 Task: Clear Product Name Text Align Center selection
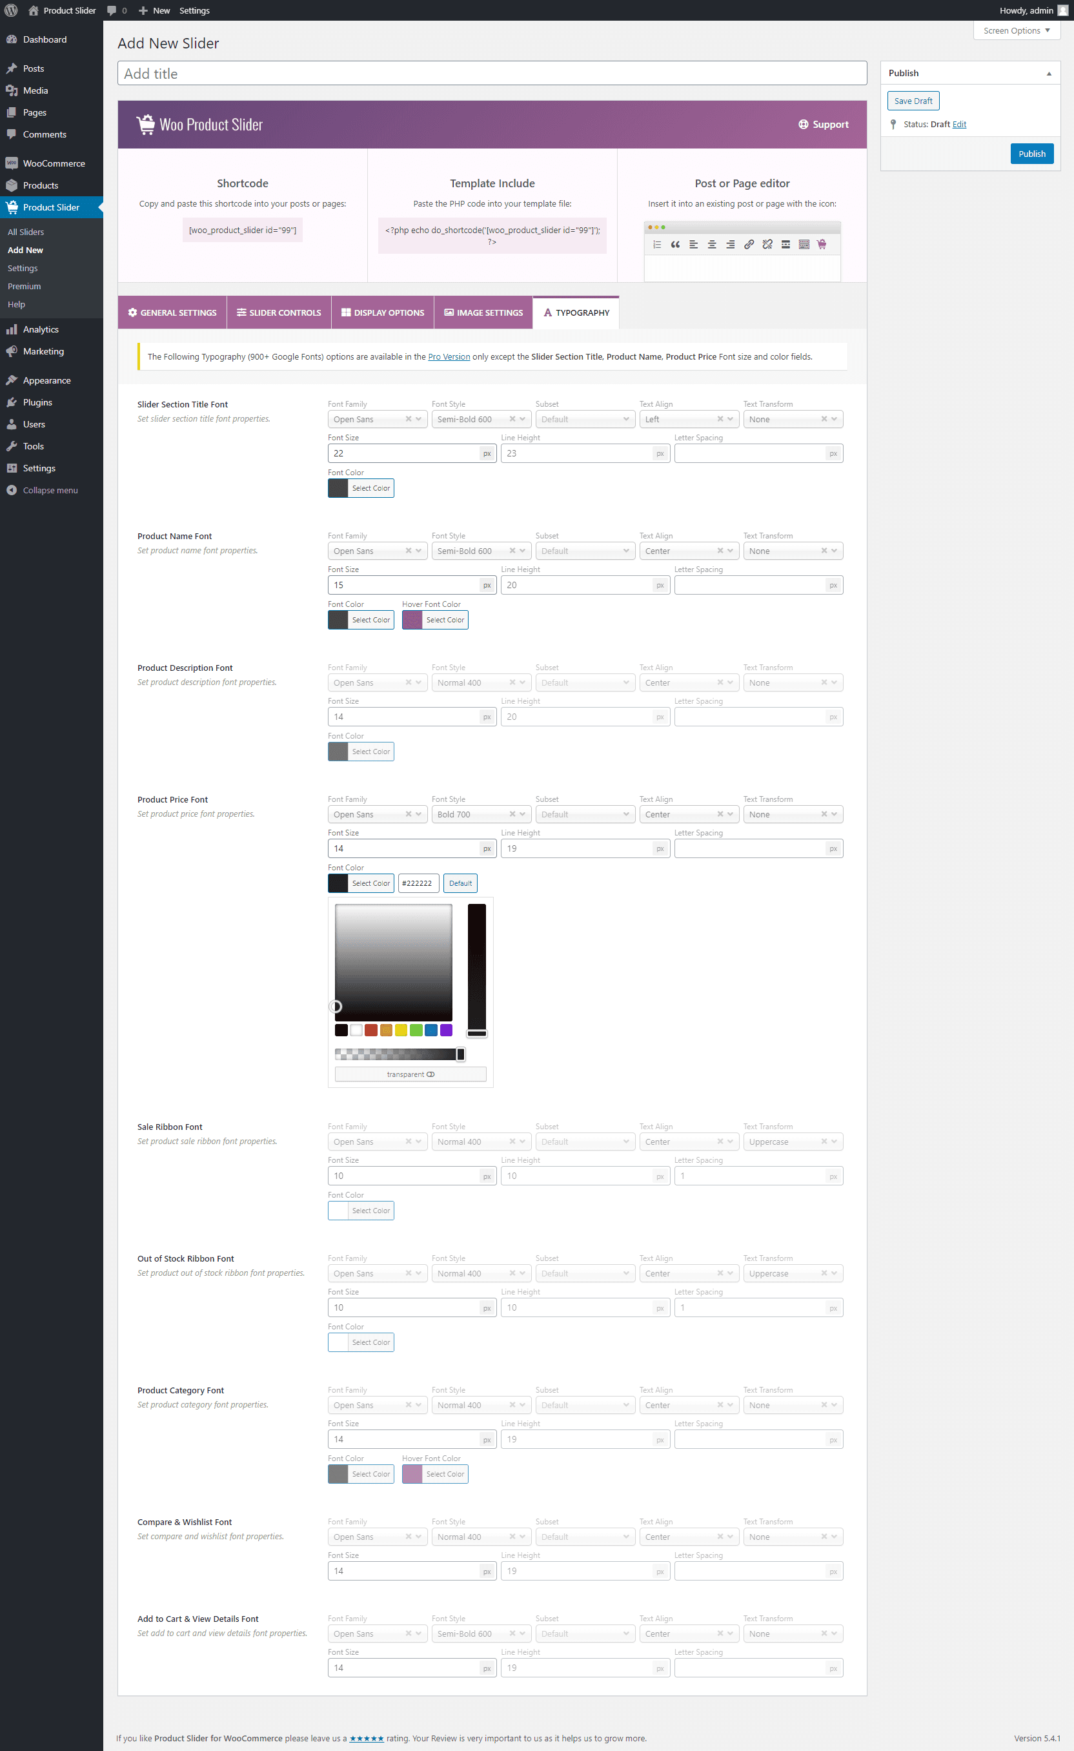click(x=720, y=551)
